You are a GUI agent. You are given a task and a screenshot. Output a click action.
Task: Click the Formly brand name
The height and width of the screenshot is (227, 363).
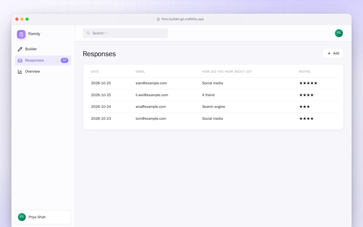pyautogui.click(x=34, y=34)
